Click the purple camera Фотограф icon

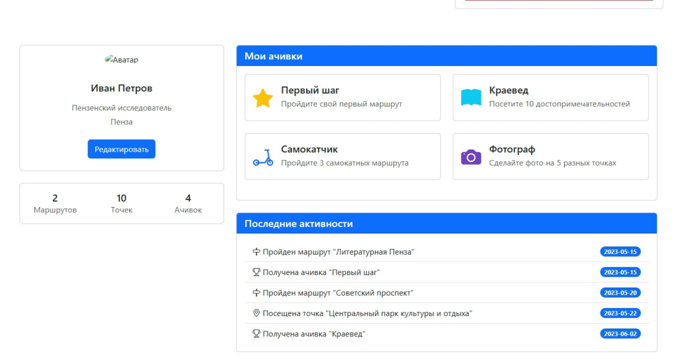(470, 157)
